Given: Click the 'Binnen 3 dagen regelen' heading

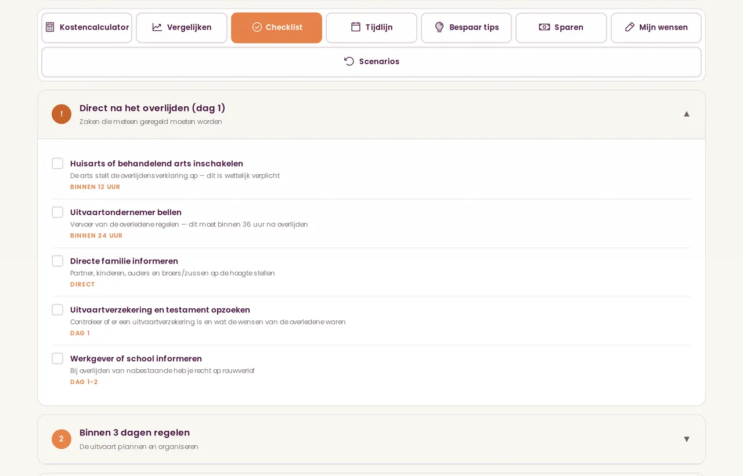Looking at the screenshot, I should coord(135,432).
